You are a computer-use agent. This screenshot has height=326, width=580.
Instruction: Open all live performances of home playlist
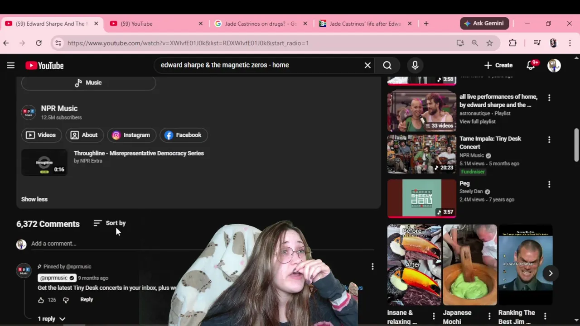[421, 111]
